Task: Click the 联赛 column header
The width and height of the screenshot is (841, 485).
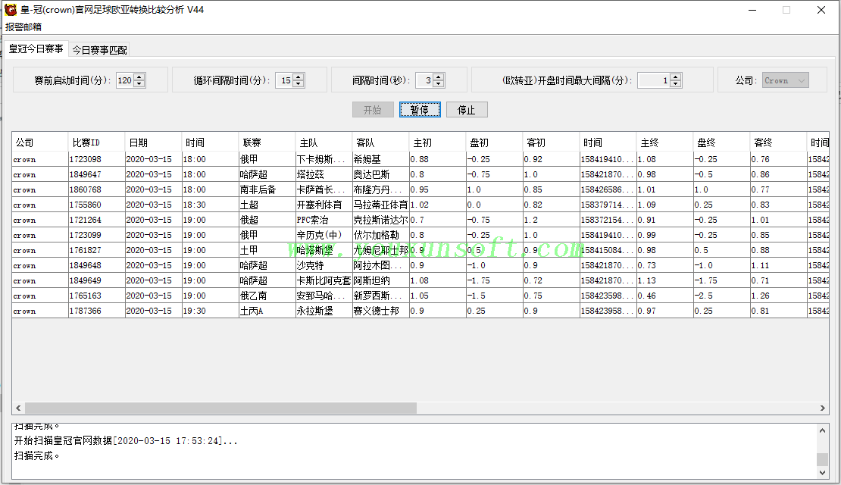Action: click(267, 142)
